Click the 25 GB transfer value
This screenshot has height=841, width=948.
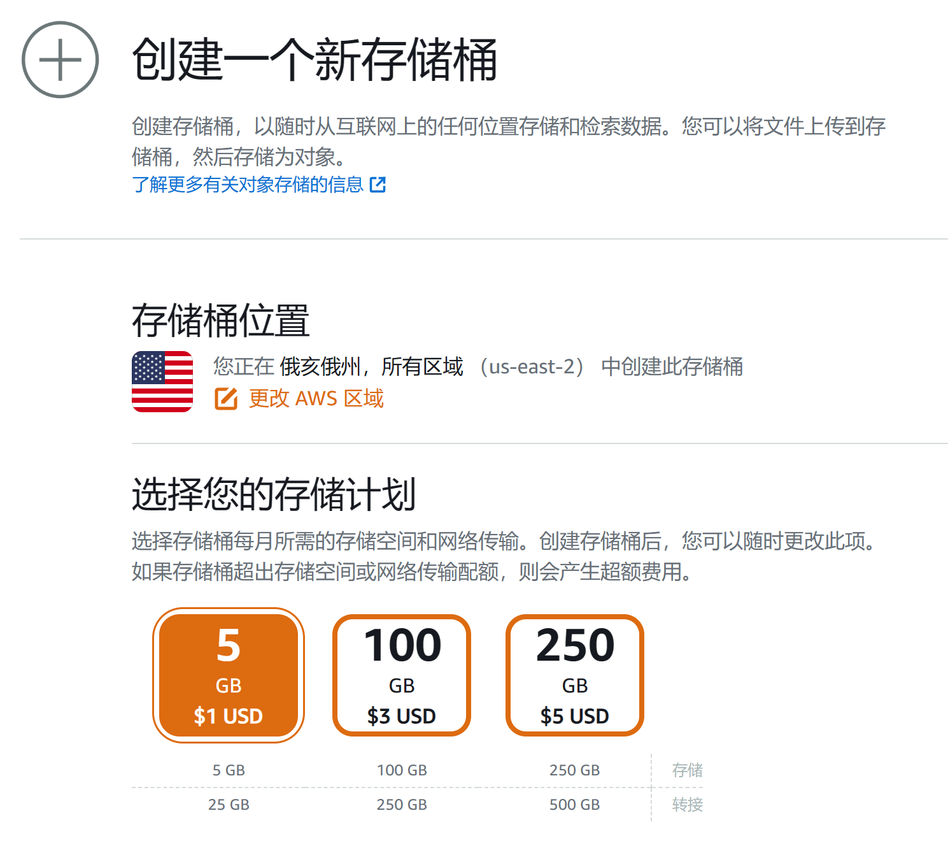[x=229, y=805]
